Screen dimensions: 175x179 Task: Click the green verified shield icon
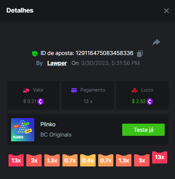(x=35, y=54)
